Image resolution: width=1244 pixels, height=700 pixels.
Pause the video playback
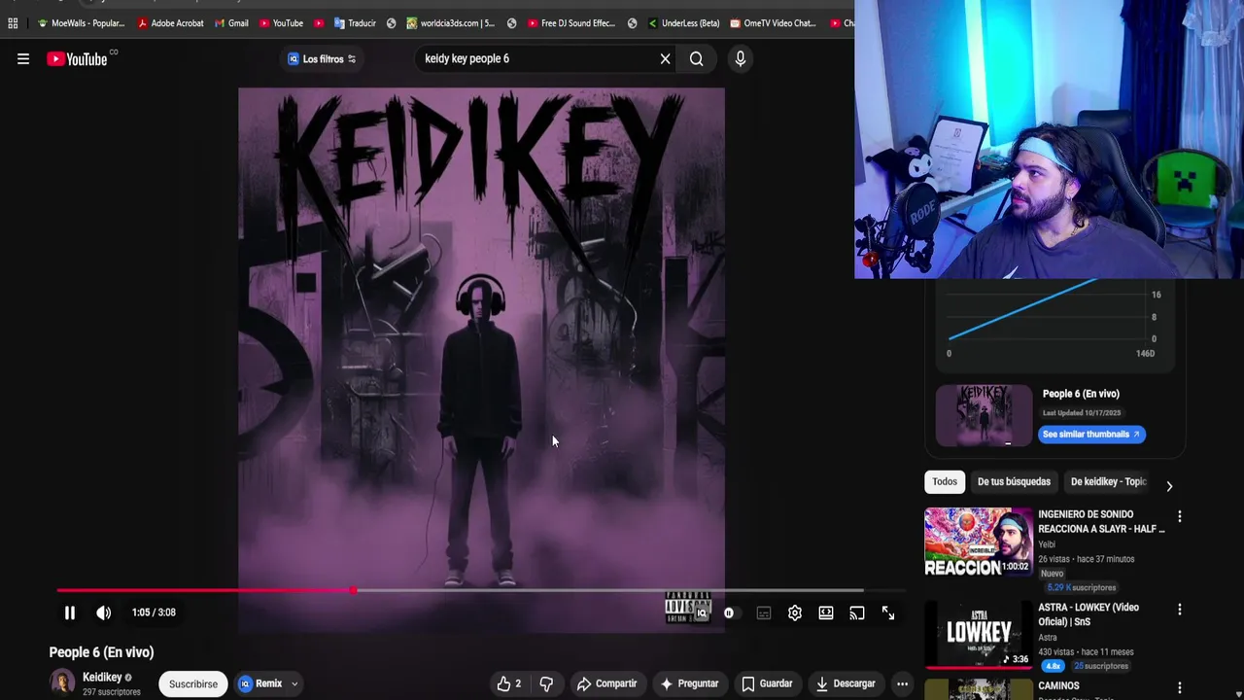(70, 612)
